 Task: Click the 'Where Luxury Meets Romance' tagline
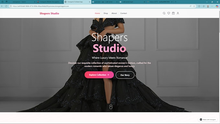109,58
